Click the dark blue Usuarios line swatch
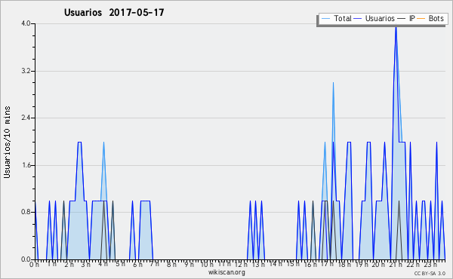453x279 pixels. pos(358,19)
